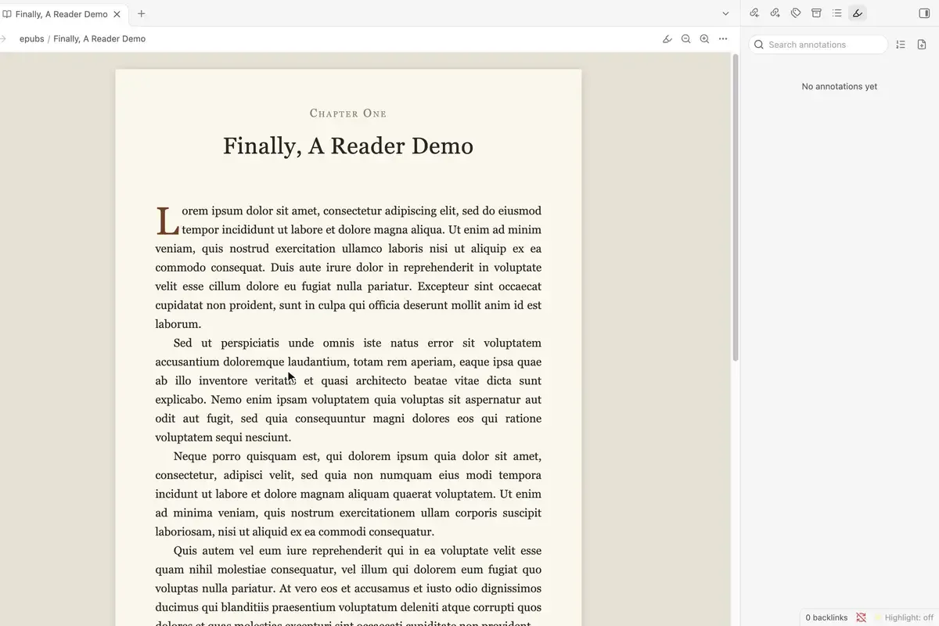Screen dimensions: 939x626
Task: Change annotation sort order icon
Action: [x=901, y=45]
